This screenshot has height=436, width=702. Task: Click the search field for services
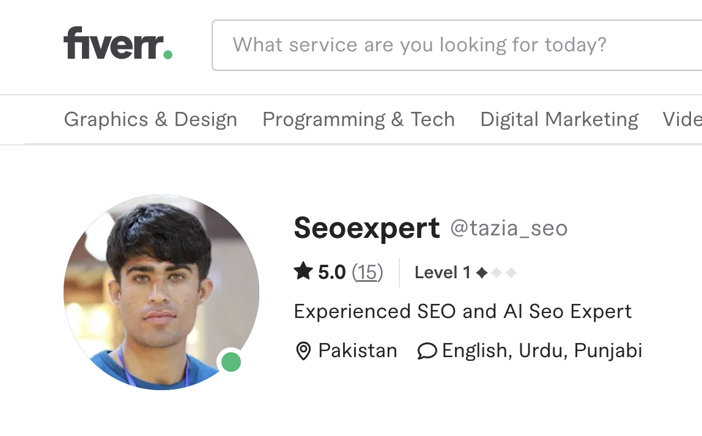pyautogui.click(x=457, y=45)
